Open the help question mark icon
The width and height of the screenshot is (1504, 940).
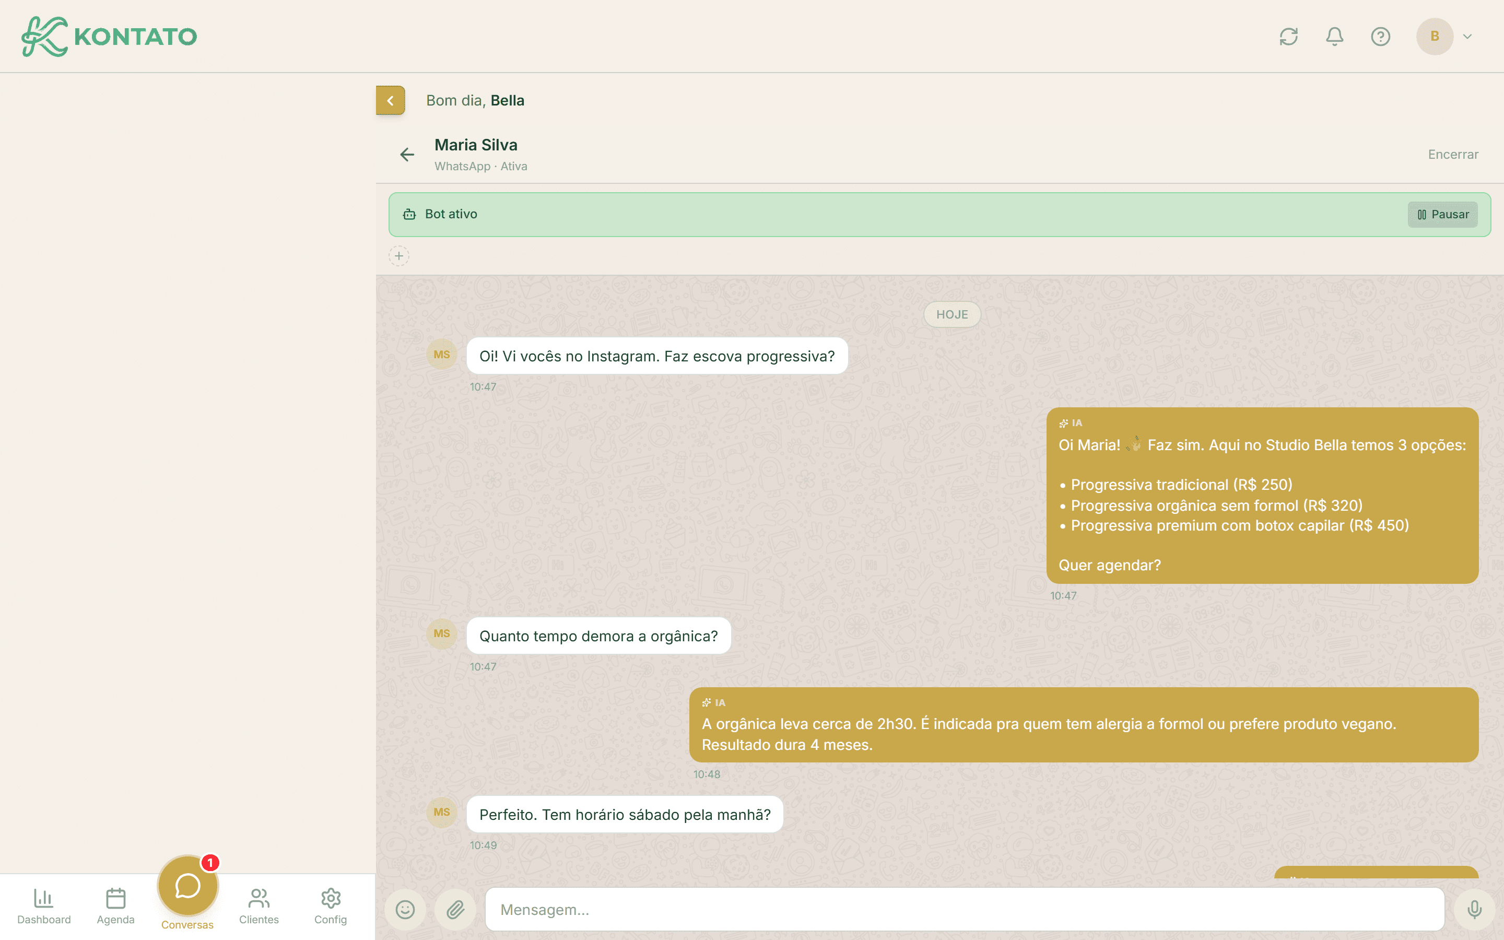tap(1380, 37)
